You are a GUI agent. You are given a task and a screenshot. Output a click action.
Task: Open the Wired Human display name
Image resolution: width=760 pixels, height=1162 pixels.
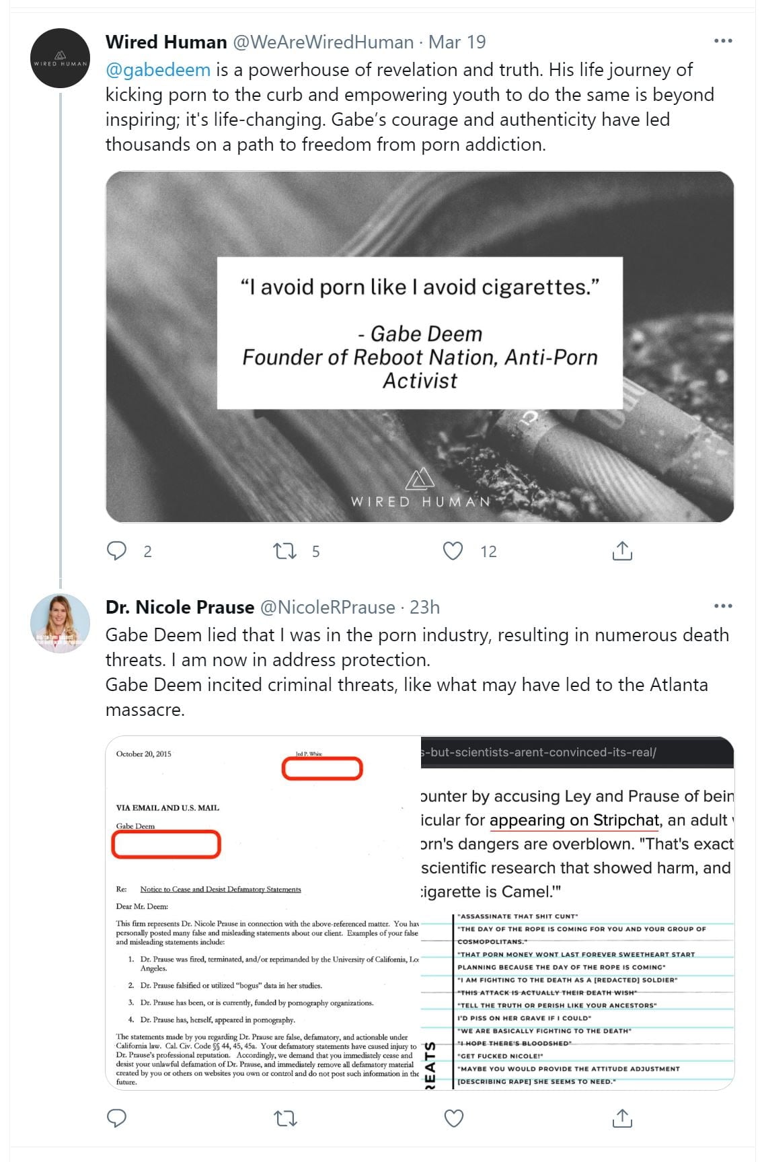pyautogui.click(x=166, y=42)
